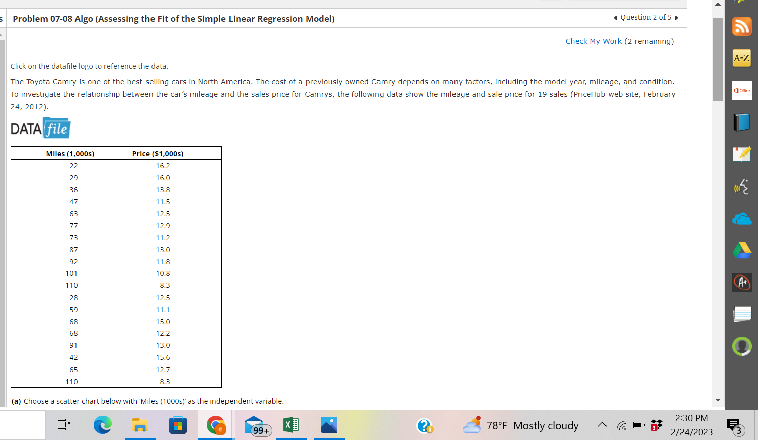Open the orange RSS feed icon
The width and height of the screenshot is (758, 440).
point(742,26)
